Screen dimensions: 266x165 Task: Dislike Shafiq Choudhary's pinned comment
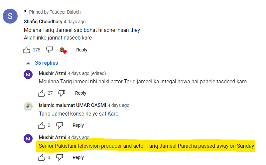(x=49, y=50)
